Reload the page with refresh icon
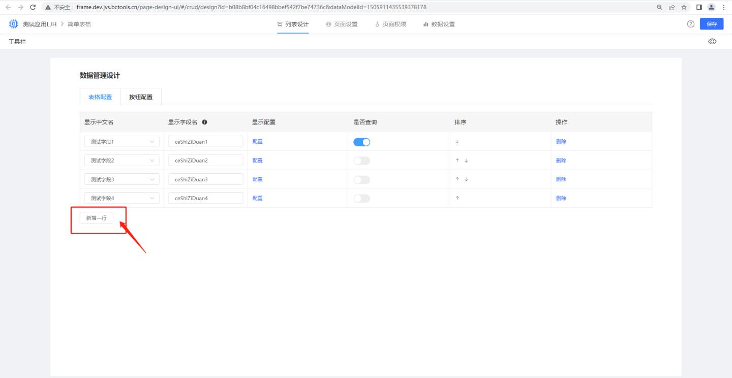The image size is (732, 378). 33,7
